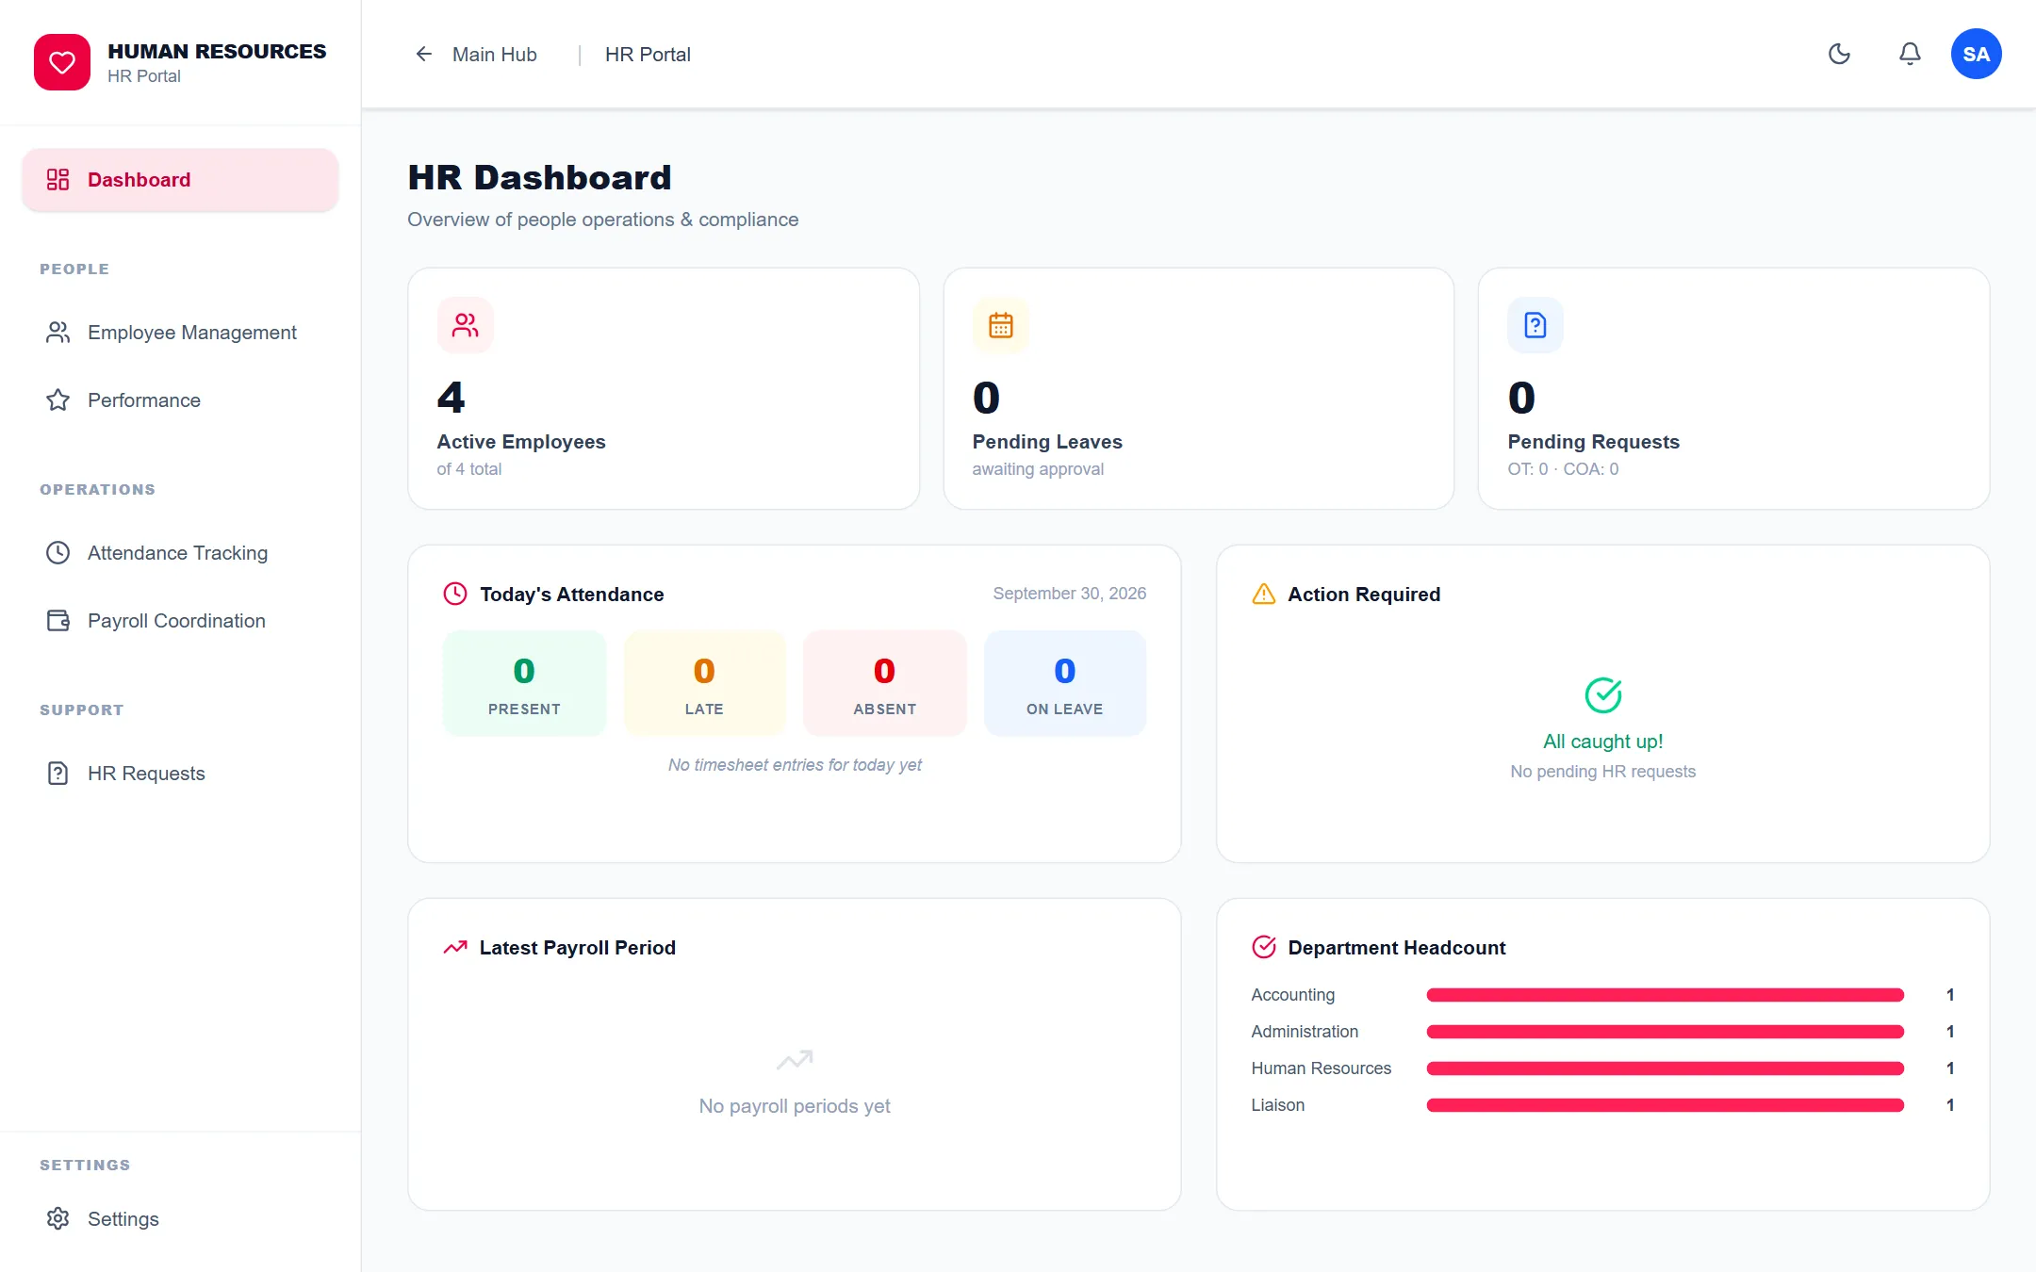Click the Today's Attendance clock icon
This screenshot has width=2036, height=1272.
click(455, 594)
